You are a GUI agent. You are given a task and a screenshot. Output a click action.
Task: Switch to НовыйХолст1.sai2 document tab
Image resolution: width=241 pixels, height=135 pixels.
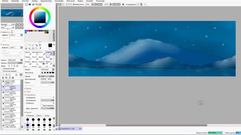[70, 129]
